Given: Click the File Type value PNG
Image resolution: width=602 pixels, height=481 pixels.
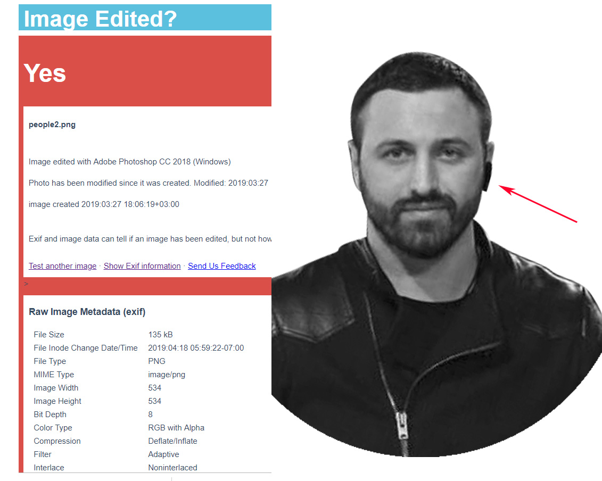Looking at the screenshot, I should (x=156, y=361).
